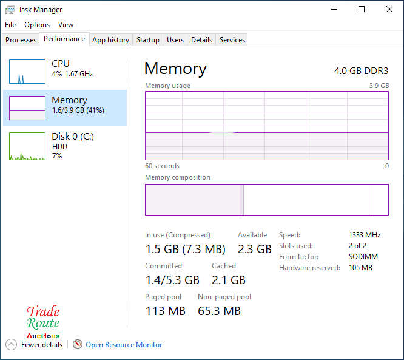This screenshot has height=360, width=404.
Task: Click the Memory usage graph area
Action: [266, 126]
